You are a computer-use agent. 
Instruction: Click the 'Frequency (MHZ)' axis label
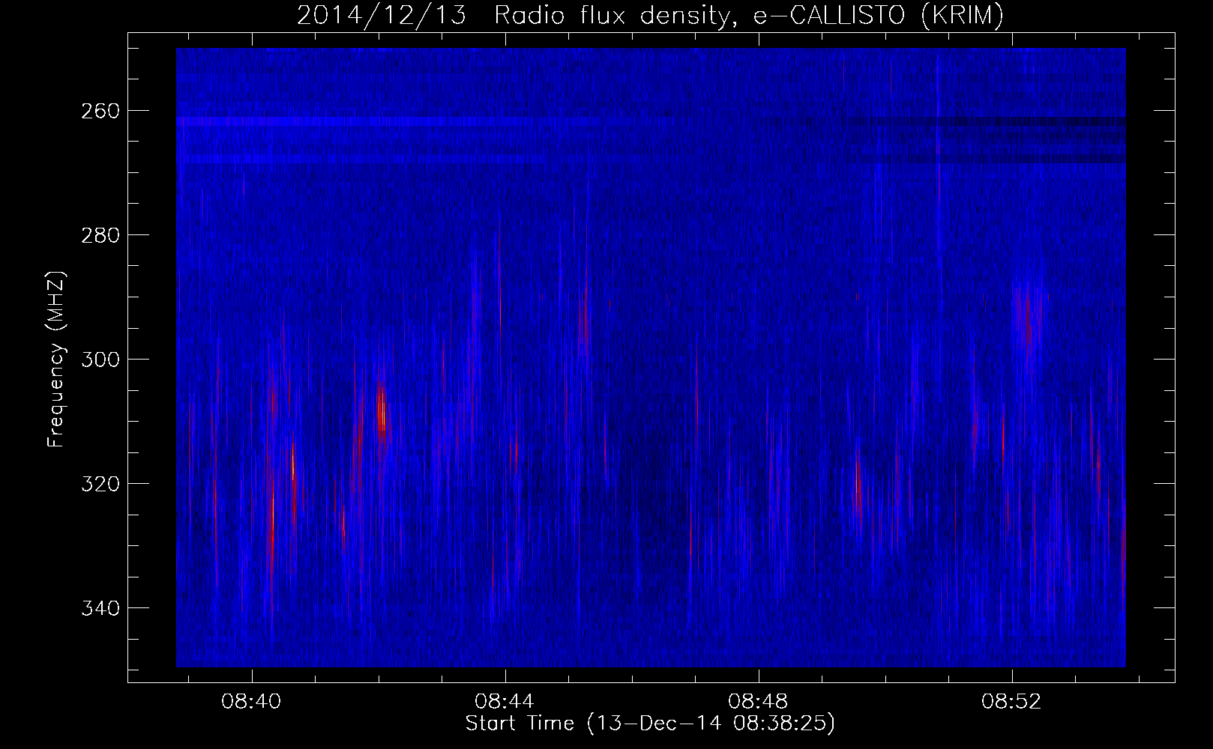point(56,360)
